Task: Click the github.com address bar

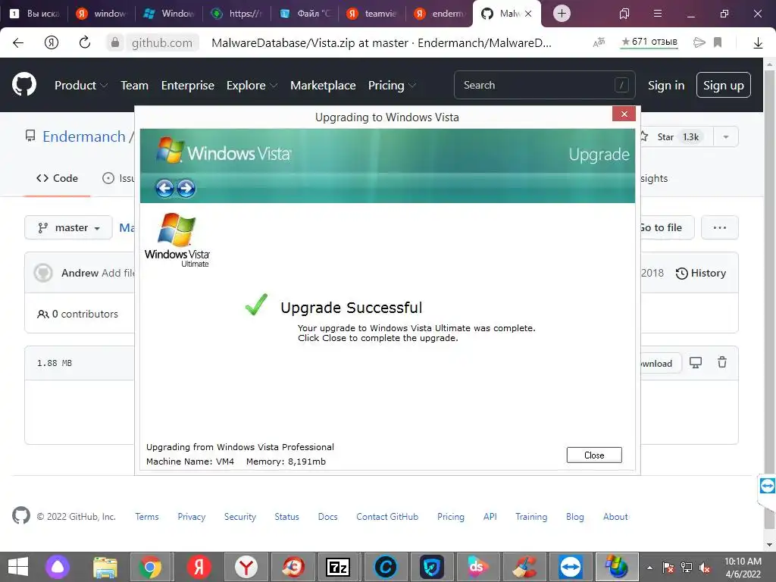Action: [x=162, y=42]
